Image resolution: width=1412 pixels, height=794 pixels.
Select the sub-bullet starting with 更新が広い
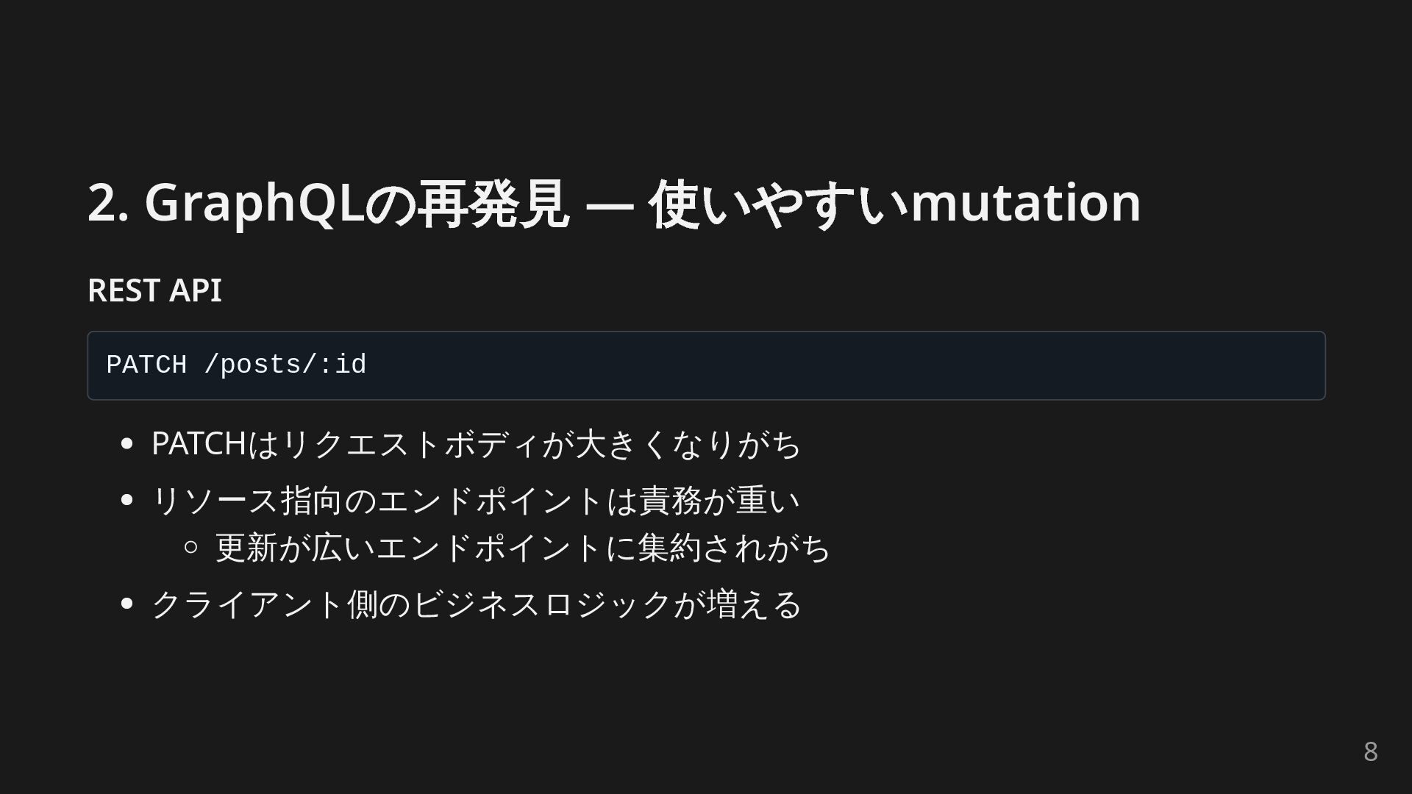coord(523,548)
